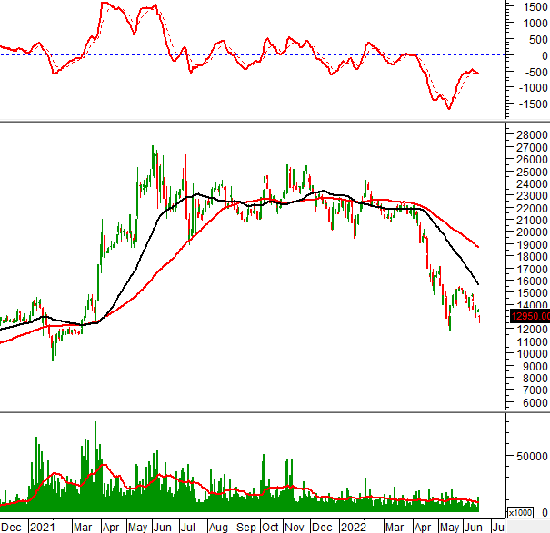Select the red moving average line's right end
This screenshot has width=550, height=533.
(x=478, y=246)
